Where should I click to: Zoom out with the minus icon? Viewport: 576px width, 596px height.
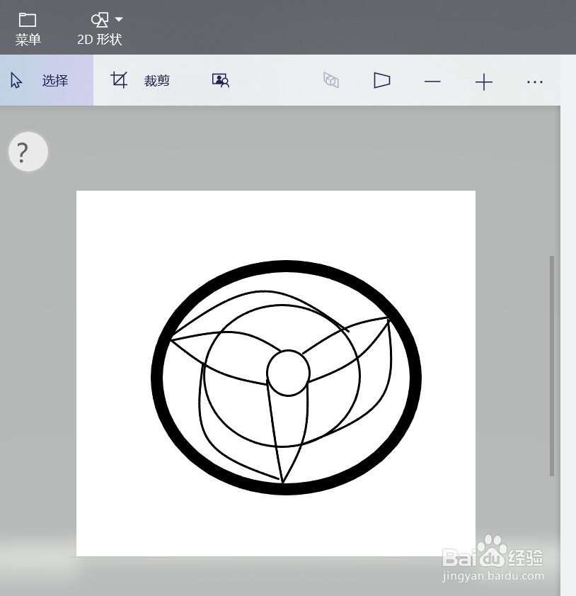coord(432,81)
